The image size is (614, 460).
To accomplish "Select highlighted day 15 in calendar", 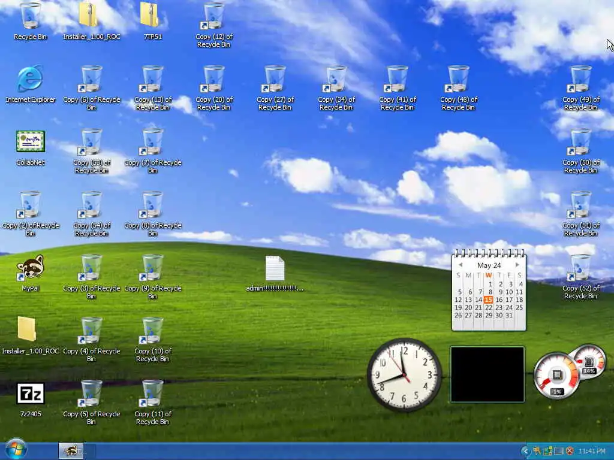I will [x=488, y=299].
